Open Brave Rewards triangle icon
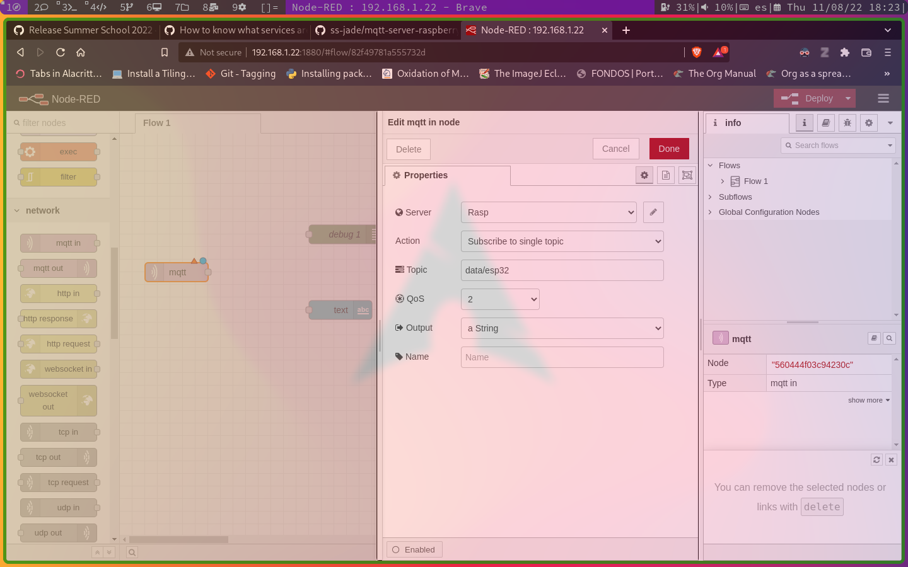908x567 pixels. coord(718,52)
